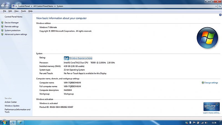The image size is (222, 125).
Task: Go to Control Panel breadcrumb
Action: [24, 6]
